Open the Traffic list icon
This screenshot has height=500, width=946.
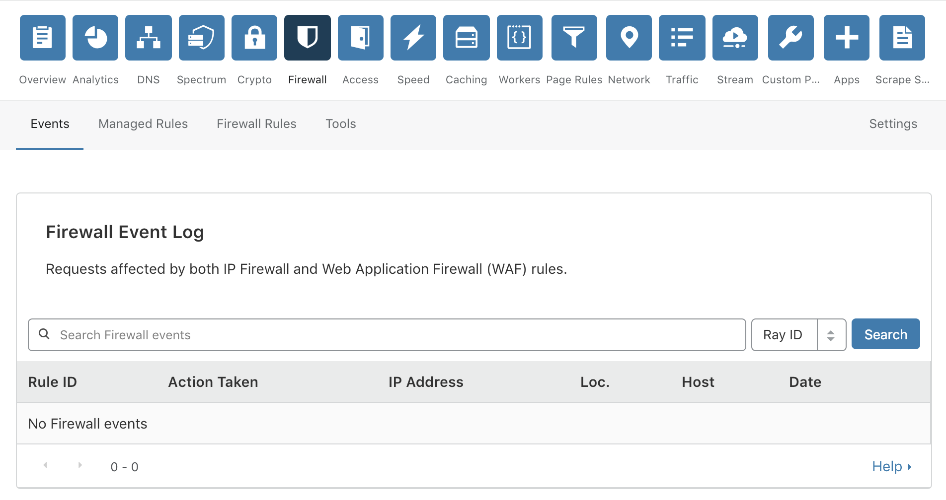click(x=682, y=38)
